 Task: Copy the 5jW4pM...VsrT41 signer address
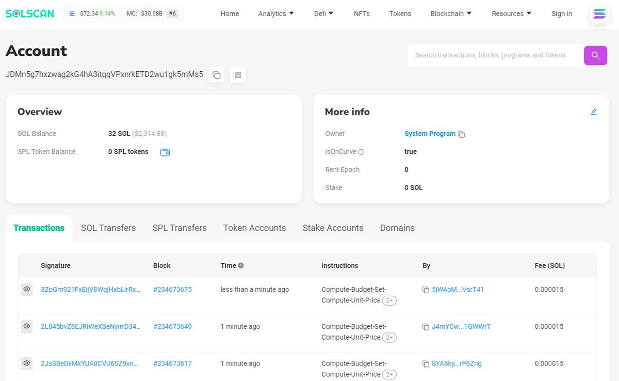point(426,290)
